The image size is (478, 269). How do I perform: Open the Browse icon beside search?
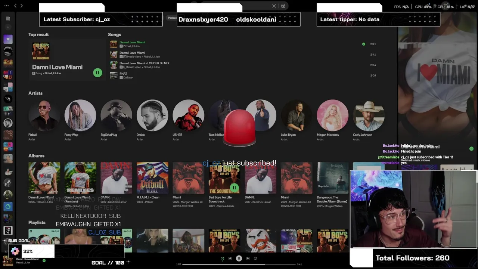pyautogui.click(x=283, y=6)
